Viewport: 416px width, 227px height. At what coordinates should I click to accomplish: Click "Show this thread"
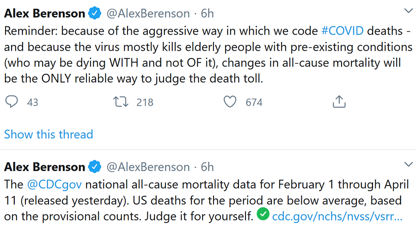pos(49,134)
